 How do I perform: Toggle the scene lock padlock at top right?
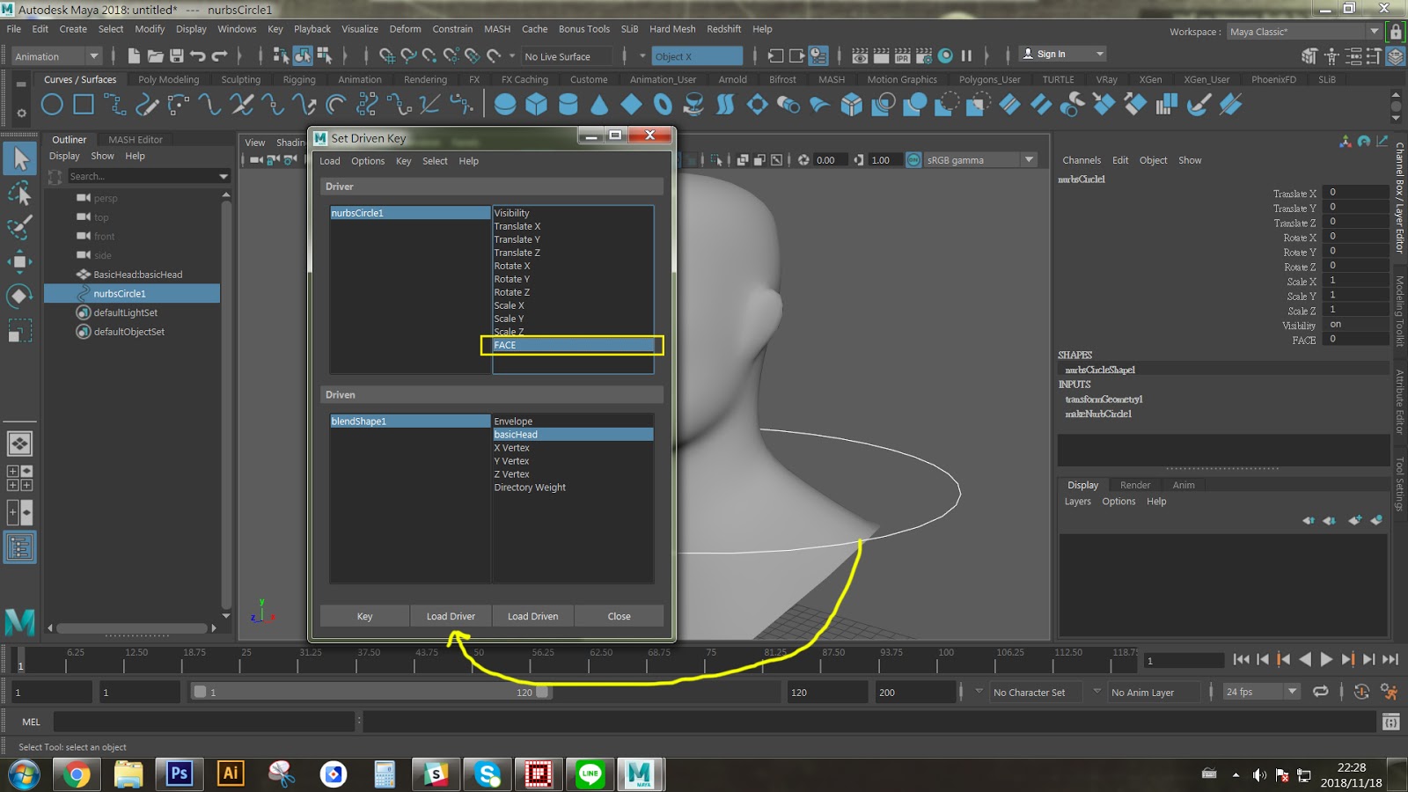[1396, 31]
